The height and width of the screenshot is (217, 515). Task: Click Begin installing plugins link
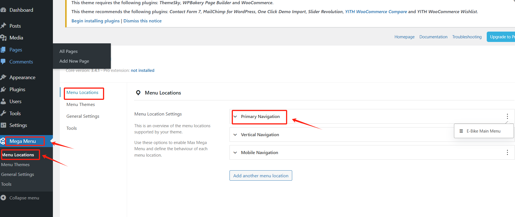pyautogui.click(x=95, y=21)
